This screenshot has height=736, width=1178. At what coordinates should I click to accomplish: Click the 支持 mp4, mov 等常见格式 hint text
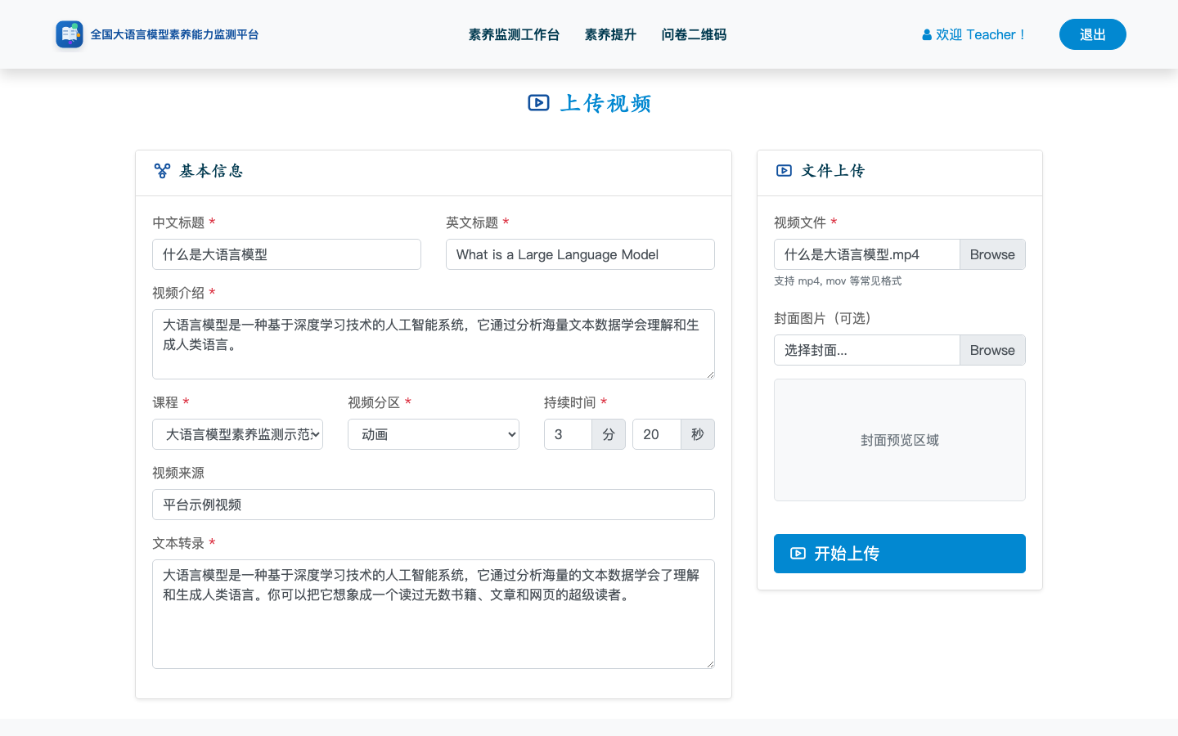pos(838,280)
